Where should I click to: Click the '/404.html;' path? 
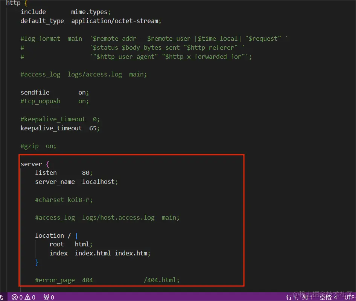161,280
